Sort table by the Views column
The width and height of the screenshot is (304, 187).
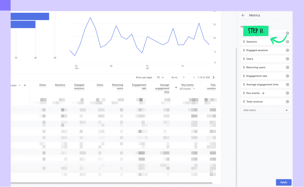[x=42, y=85]
